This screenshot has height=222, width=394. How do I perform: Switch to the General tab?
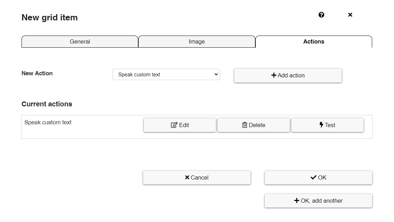(80, 41)
